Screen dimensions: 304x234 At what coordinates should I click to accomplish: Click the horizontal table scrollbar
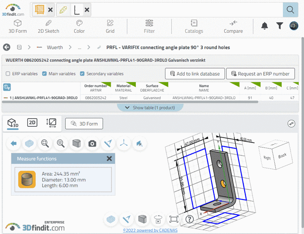pos(130,102)
